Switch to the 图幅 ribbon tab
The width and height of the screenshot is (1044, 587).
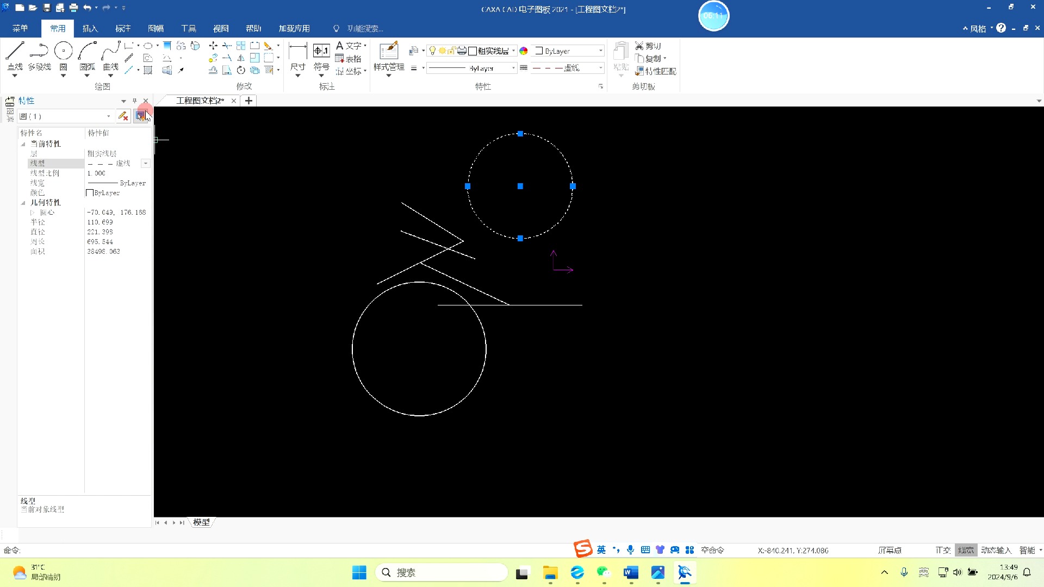click(x=156, y=28)
